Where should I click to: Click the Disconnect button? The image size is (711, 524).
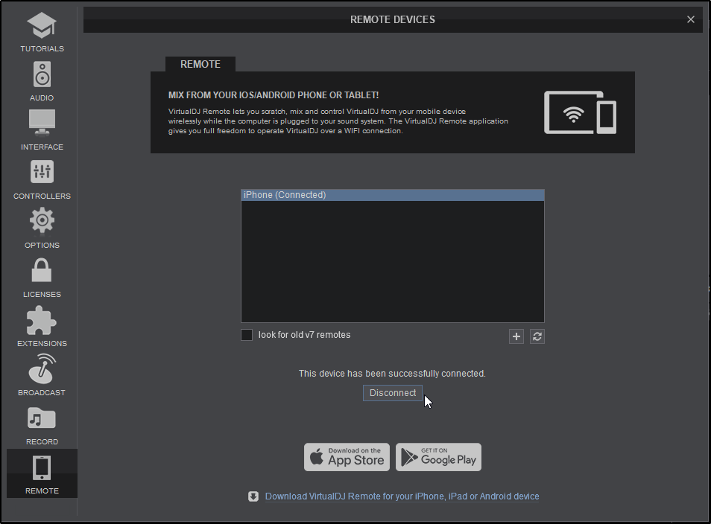[393, 393]
